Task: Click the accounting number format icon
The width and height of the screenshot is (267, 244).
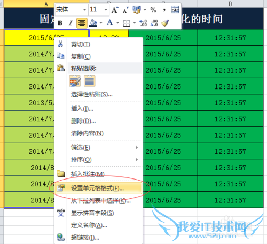Action: tap(137, 10)
